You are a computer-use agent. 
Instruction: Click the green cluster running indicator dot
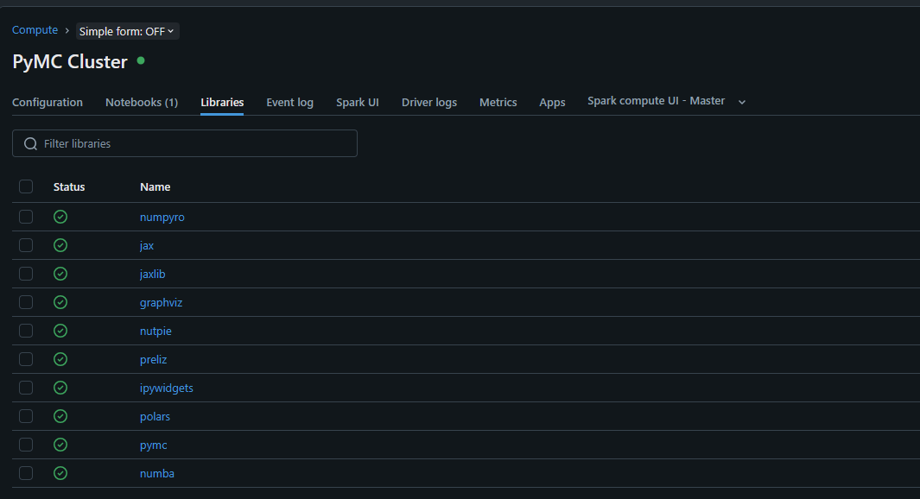pos(141,60)
